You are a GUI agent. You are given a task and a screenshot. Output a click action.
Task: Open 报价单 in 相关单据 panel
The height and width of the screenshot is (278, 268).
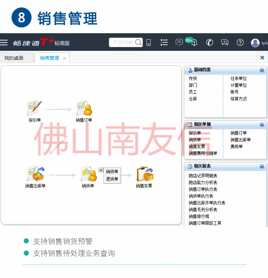click(195, 133)
